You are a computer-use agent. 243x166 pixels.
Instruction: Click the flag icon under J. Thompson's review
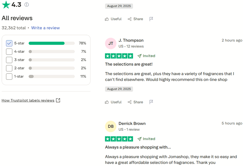click(151, 102)
